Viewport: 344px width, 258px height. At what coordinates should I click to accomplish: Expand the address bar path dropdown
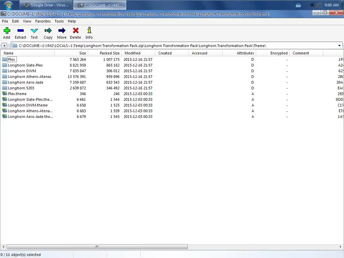click(339, 46)
